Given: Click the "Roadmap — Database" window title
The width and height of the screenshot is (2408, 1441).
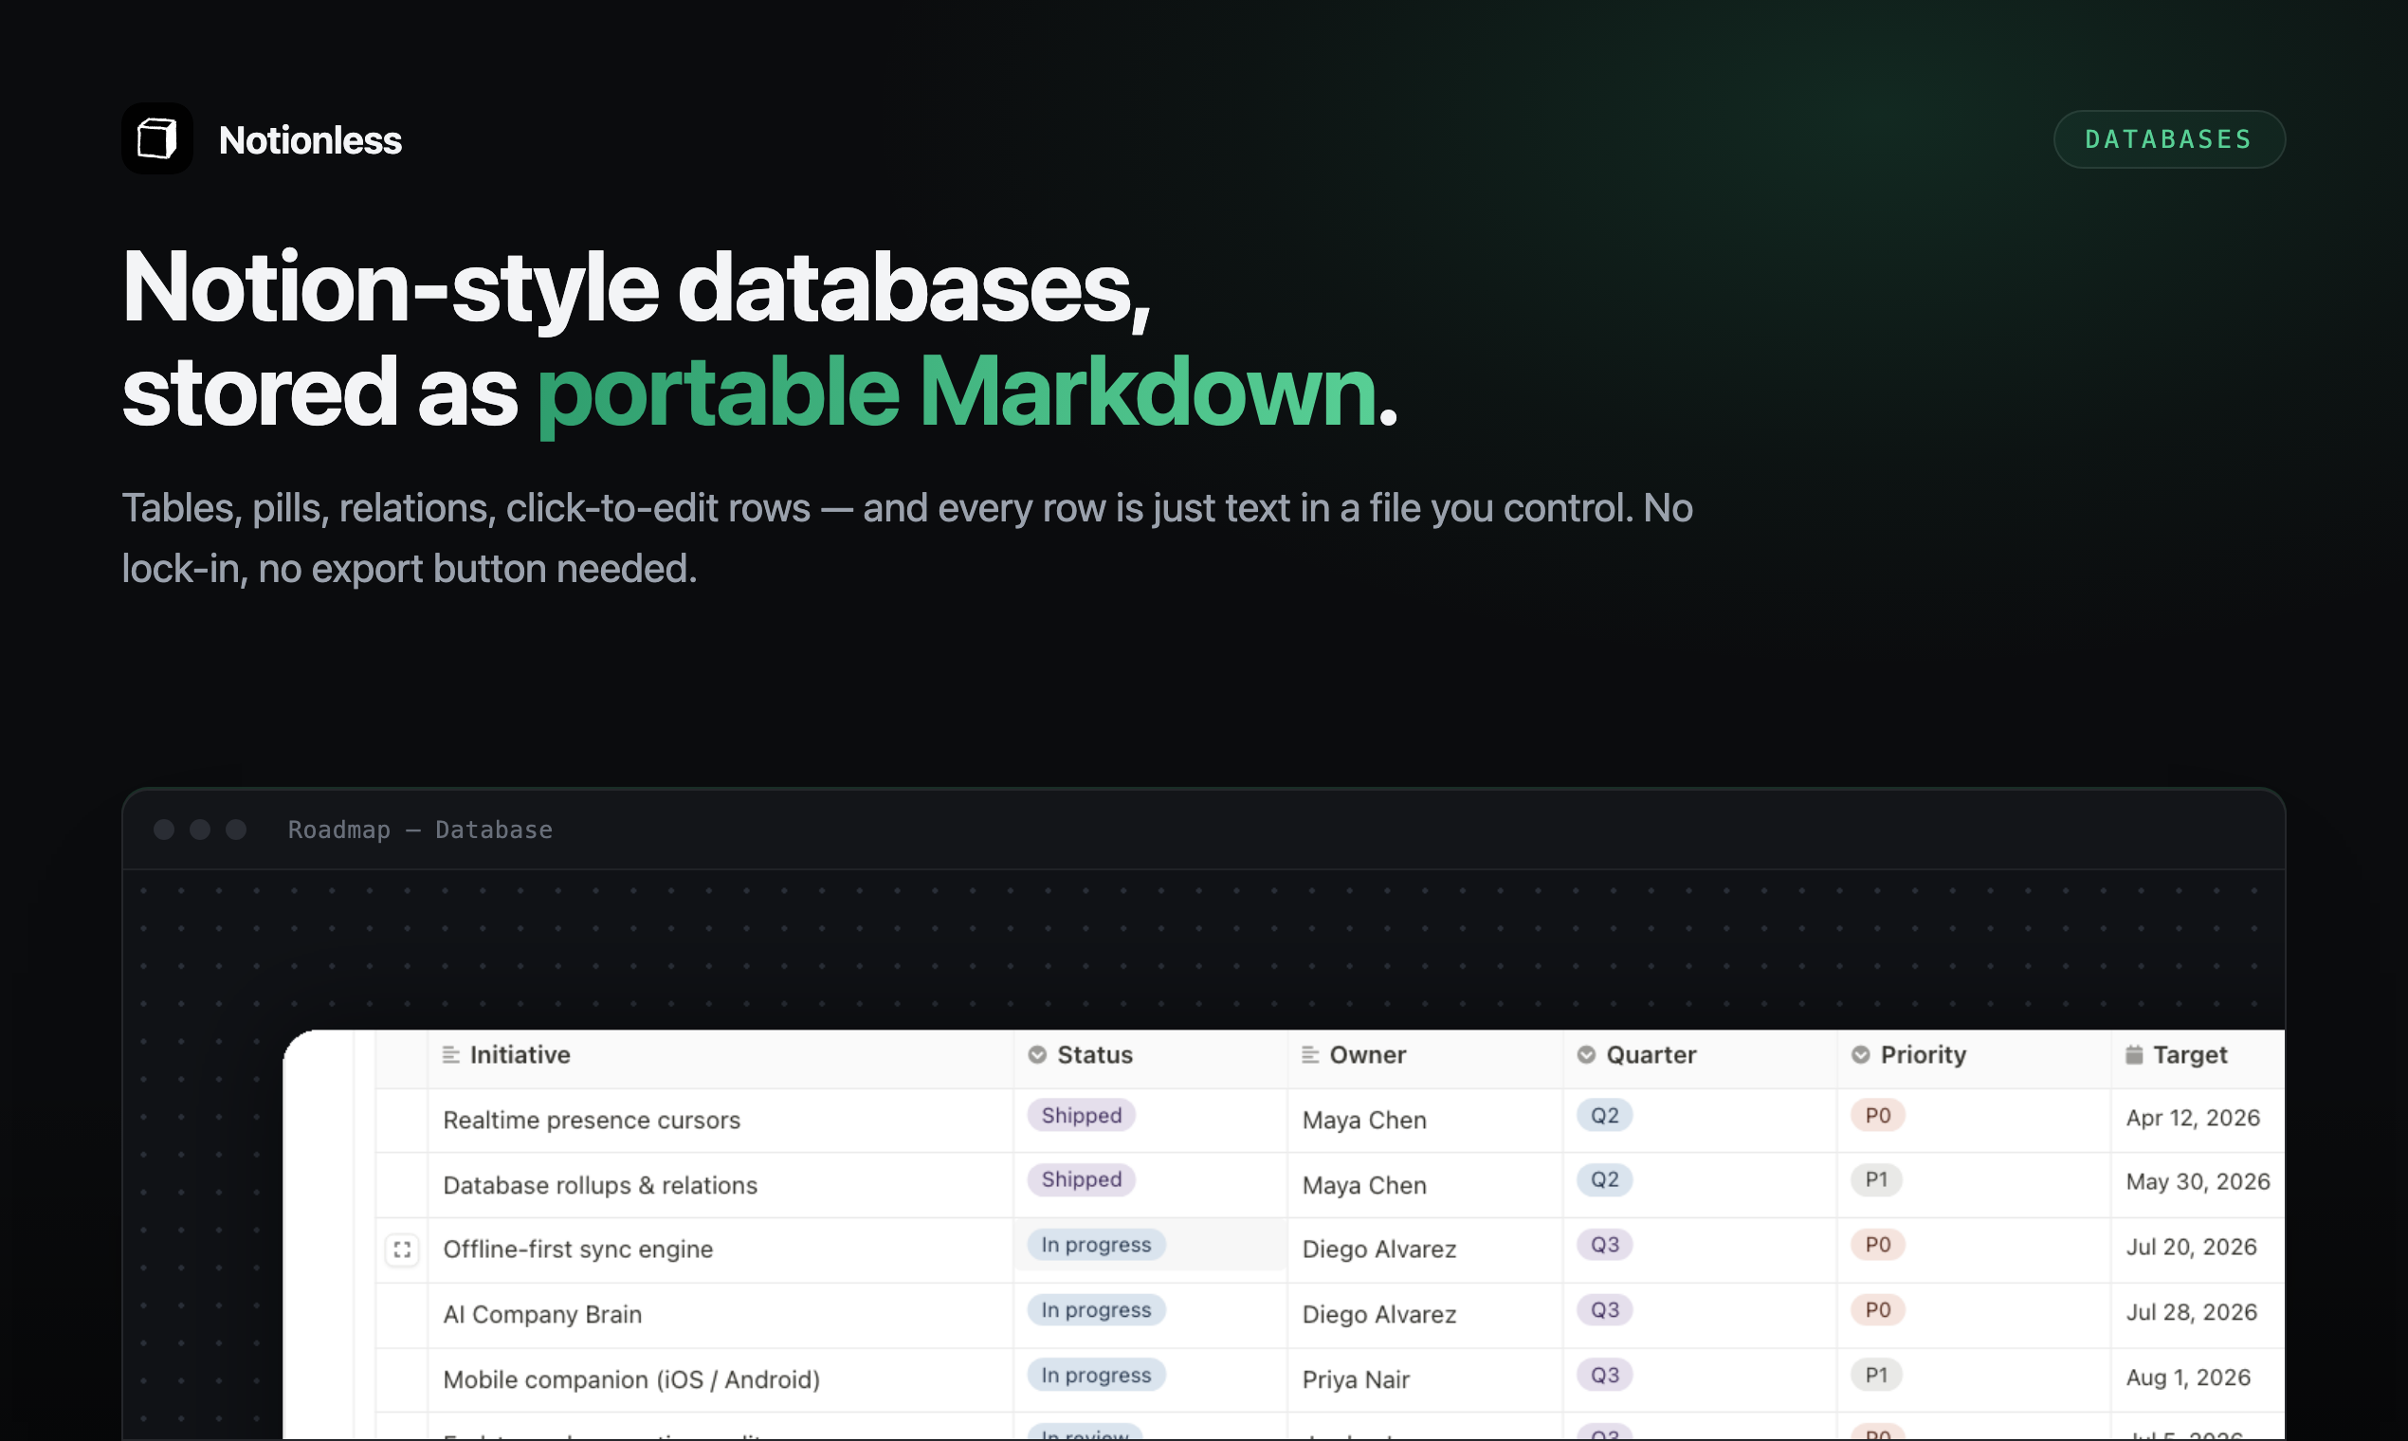Looking at the screenshot, I should [420, 830].
